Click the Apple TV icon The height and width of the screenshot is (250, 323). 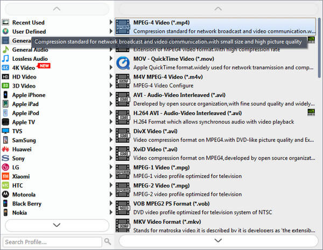point(5,122)
